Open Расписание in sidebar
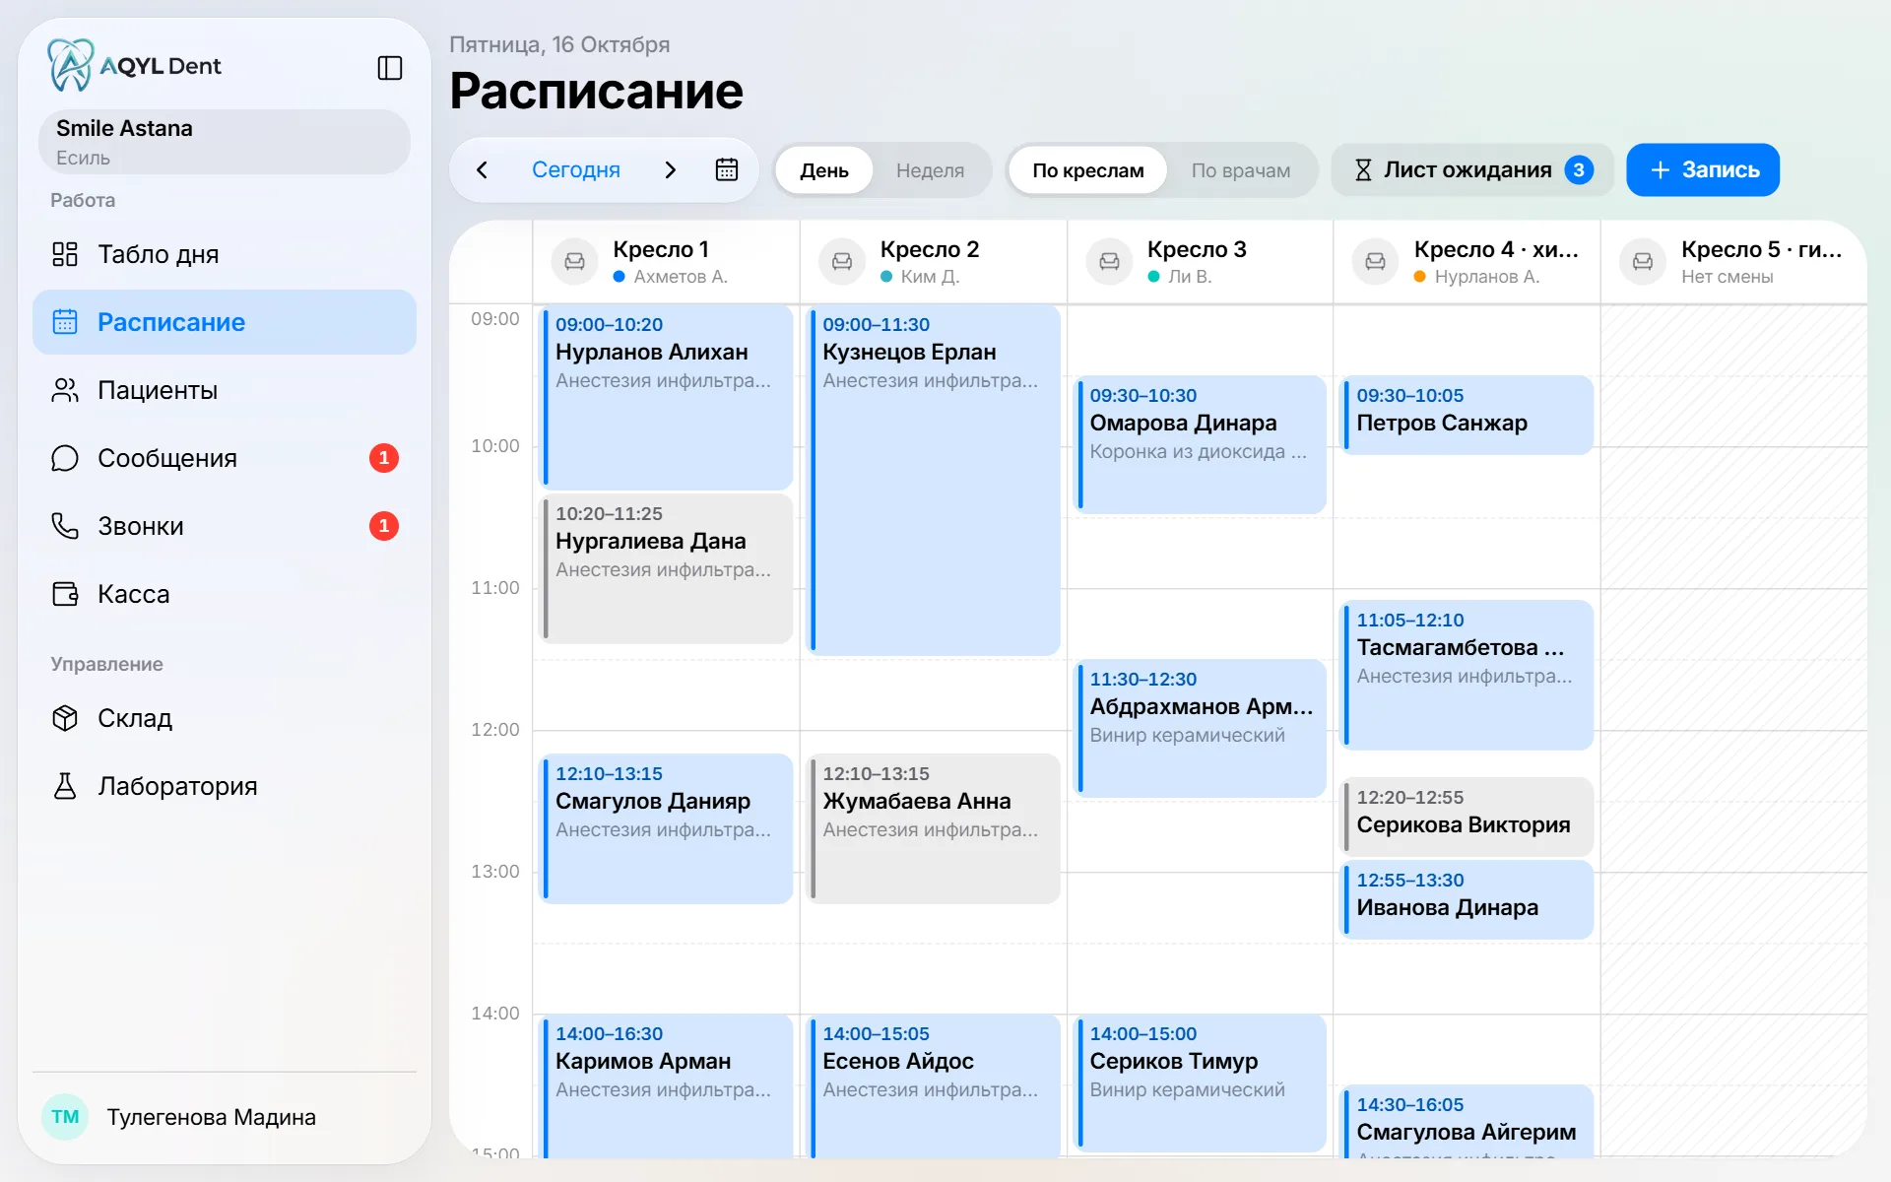The width and height of the screenshot is (1891, 1182). [225, 322]
